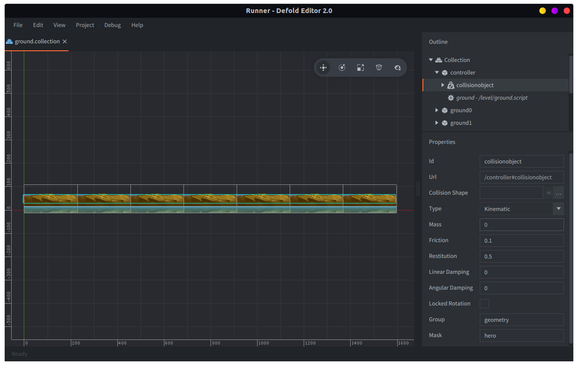This screenshot has width=578, height=366.
Task: Collapse the controller node in Outline
Action: (x=437, y=73)
